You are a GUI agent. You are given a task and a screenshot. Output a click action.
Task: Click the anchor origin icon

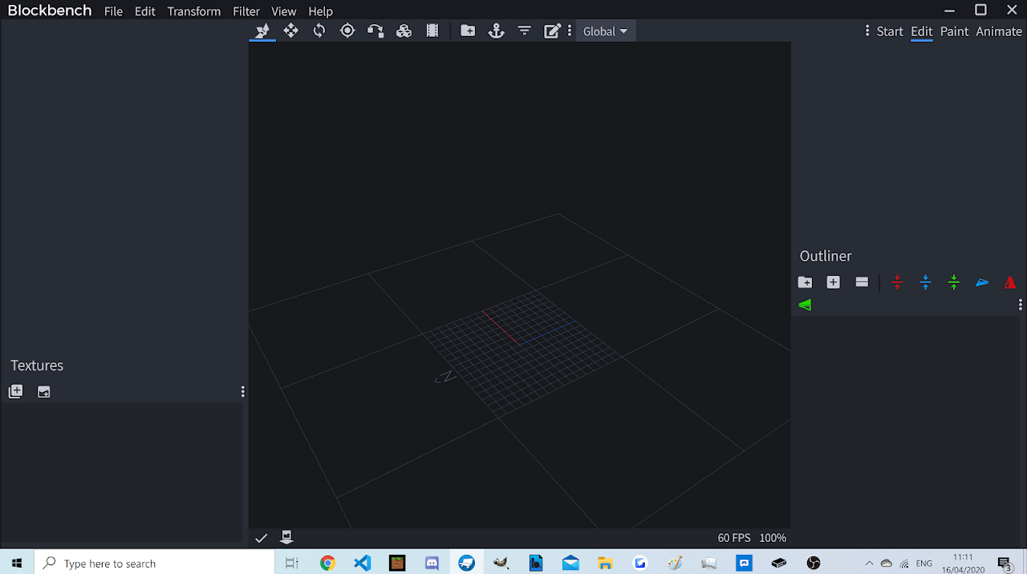pos(496,31)
